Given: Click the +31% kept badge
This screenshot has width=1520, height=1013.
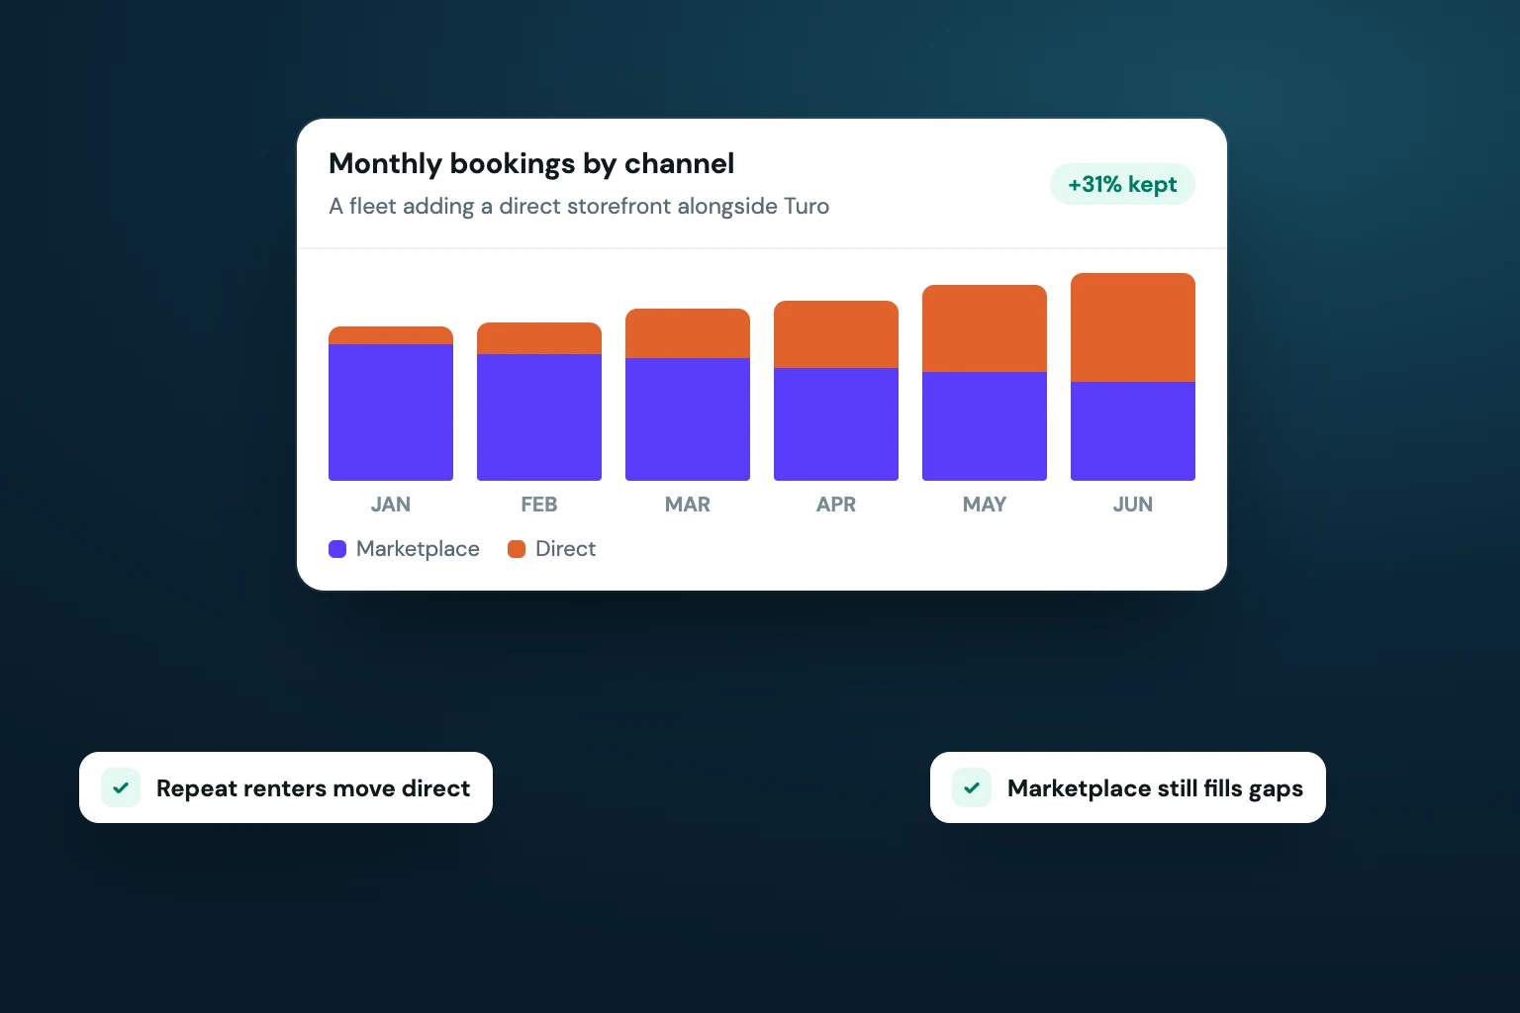Looking at the screenshot, I should point(1122,184).
